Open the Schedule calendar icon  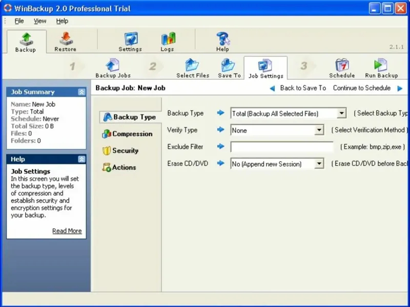tap(342, 69)
